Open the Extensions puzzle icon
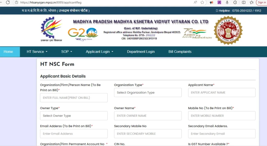Image resolution: width=267 pixels, height=146 pixels. (x=235, y=2)
